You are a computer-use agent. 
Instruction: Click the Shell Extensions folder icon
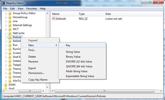[10, 57]
